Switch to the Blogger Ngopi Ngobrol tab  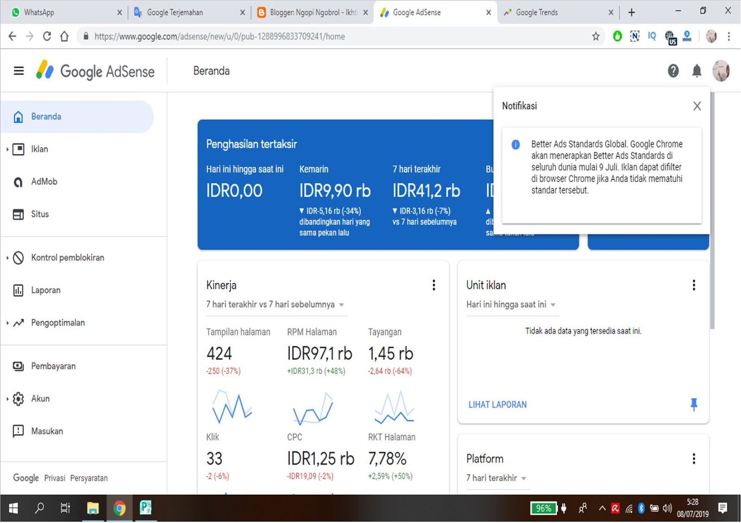click(x=311, y=12)
